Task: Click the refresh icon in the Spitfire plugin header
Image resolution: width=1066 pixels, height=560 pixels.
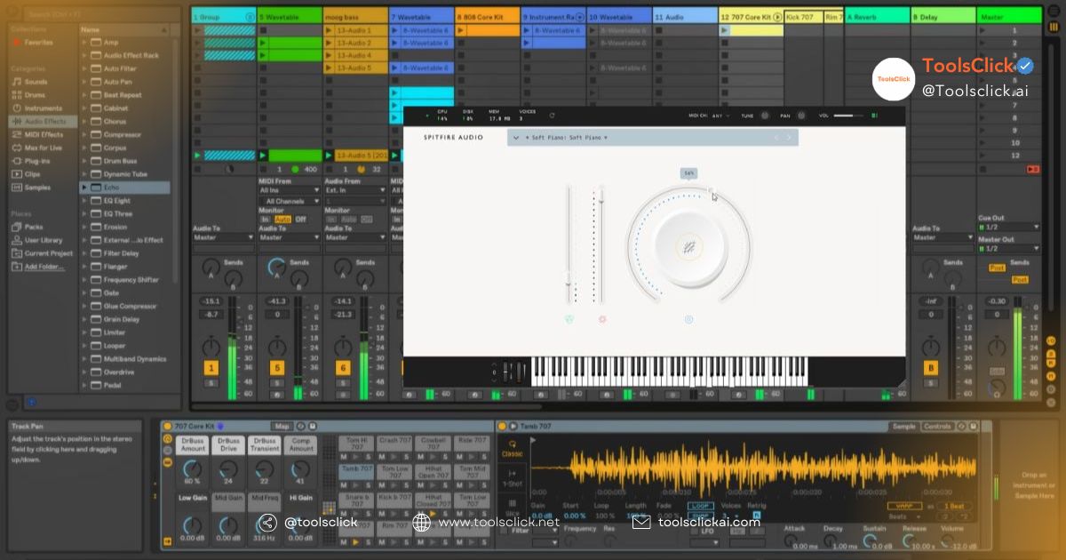Action: 552,115
